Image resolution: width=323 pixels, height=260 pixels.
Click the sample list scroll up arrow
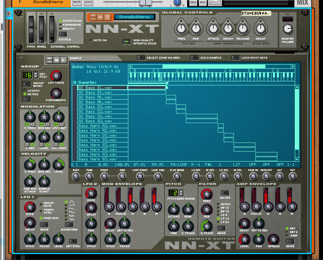297,87
